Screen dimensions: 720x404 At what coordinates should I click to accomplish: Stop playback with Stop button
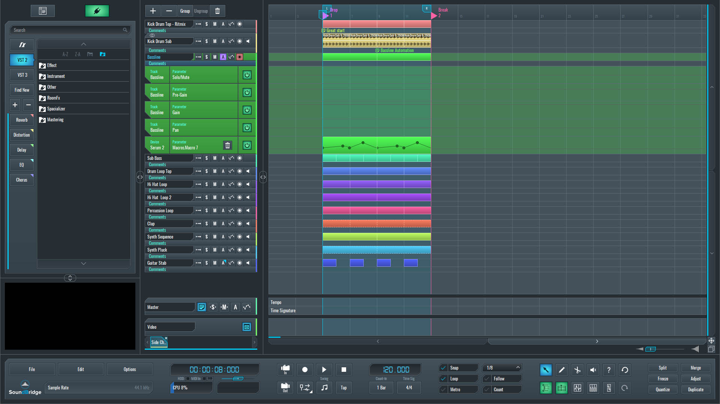(344, 370)
